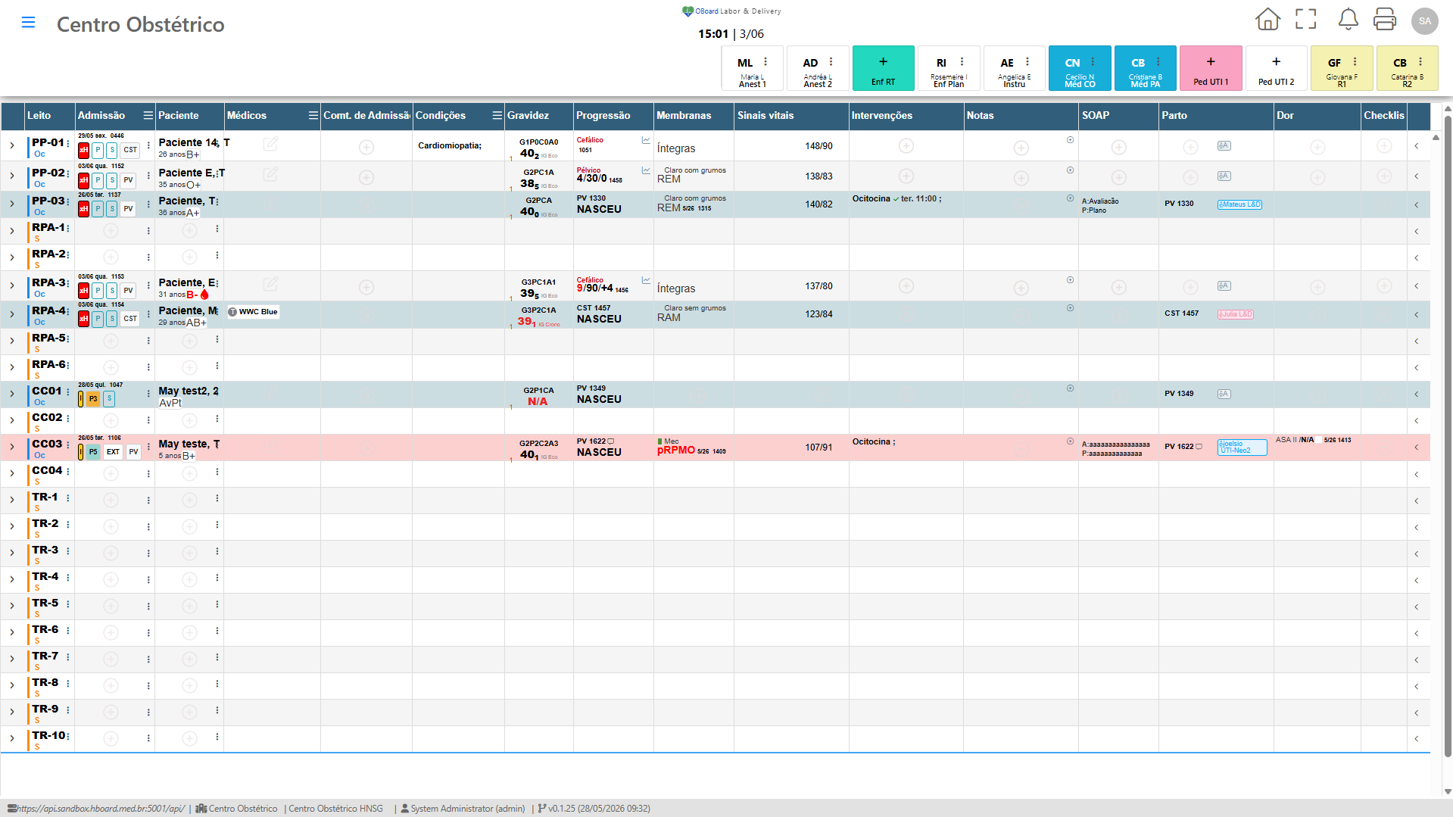Open options for RI Enf Plan card

click(x=962, y=62)
